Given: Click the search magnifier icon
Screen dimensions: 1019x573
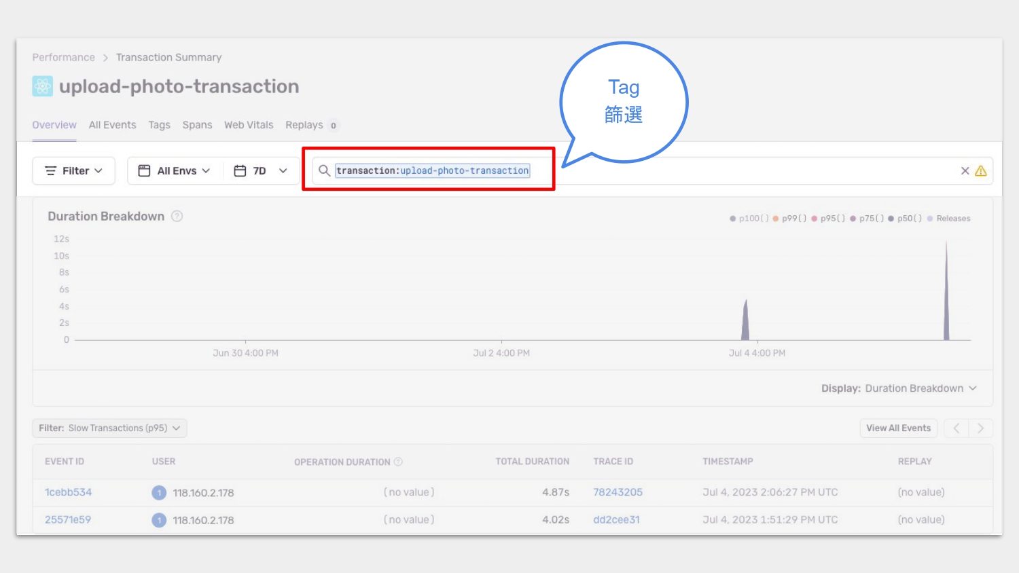Looking at the screenshot, I should tap(324, 170).
